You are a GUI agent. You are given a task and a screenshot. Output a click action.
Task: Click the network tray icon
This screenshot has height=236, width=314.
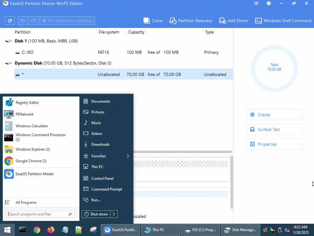pos(266,230)
